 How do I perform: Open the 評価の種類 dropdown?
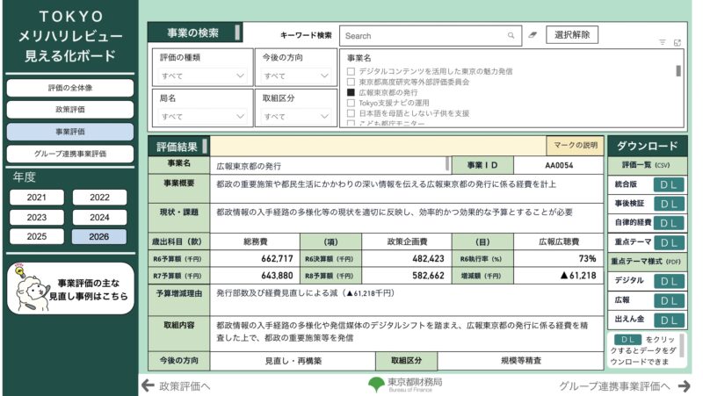tap(202, 76)
